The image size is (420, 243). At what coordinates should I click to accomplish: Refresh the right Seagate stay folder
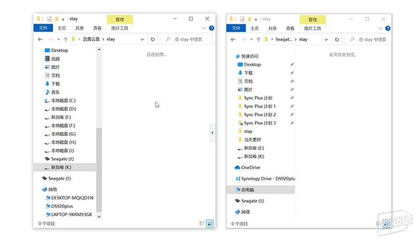tap(337, 39)
